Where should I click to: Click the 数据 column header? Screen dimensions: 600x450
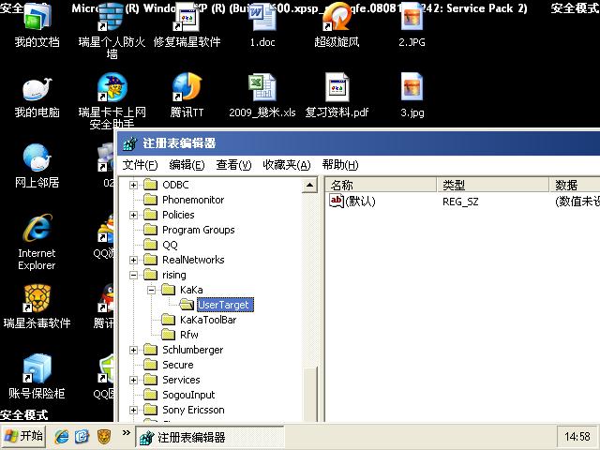[575, 186]
